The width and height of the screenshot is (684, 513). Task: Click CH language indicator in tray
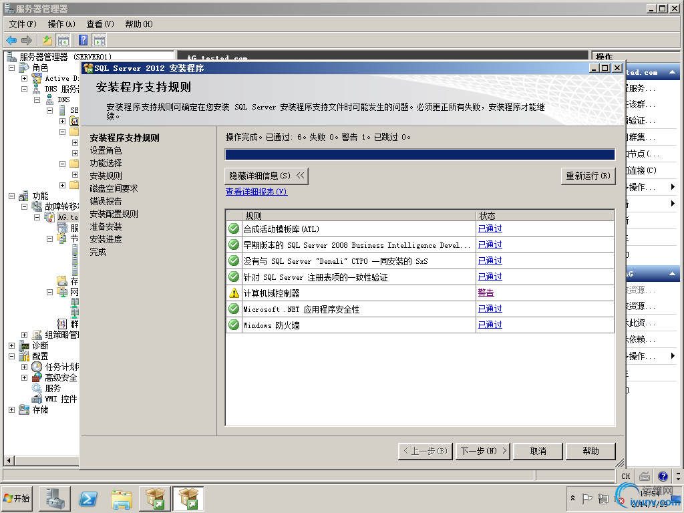pos(626,476)
